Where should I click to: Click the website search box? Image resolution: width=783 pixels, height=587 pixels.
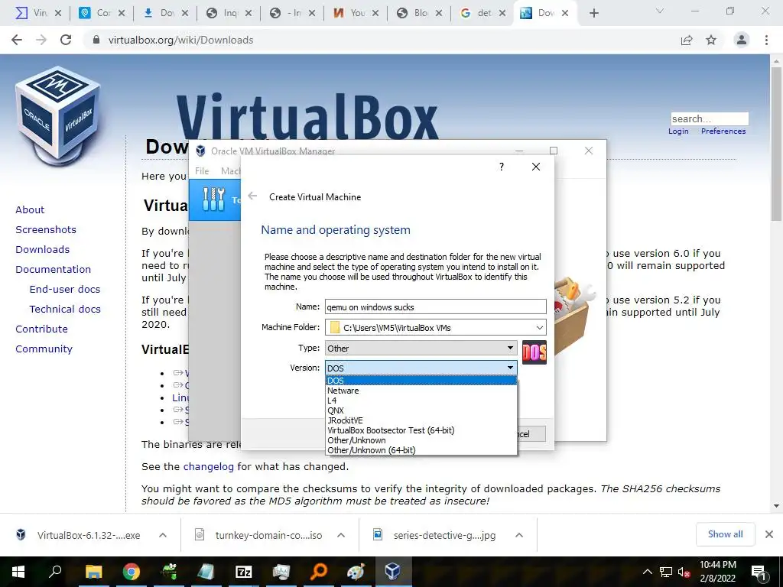tap(710, 118)
